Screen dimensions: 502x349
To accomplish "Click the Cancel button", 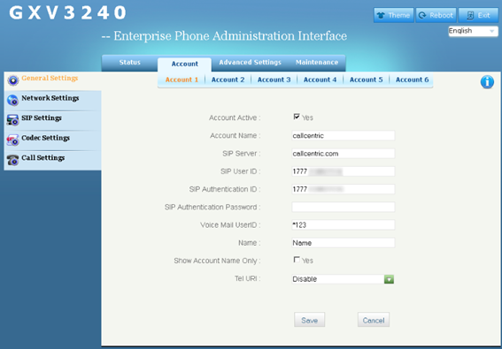I will (x=374, y=320).
